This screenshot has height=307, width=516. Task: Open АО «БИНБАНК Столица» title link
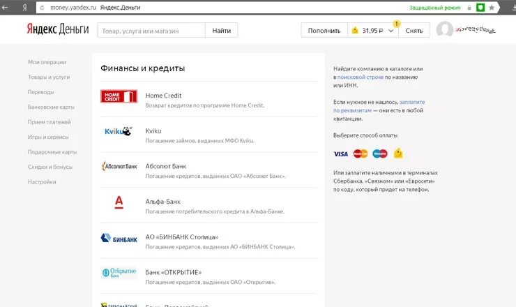(x=182, y=237)
